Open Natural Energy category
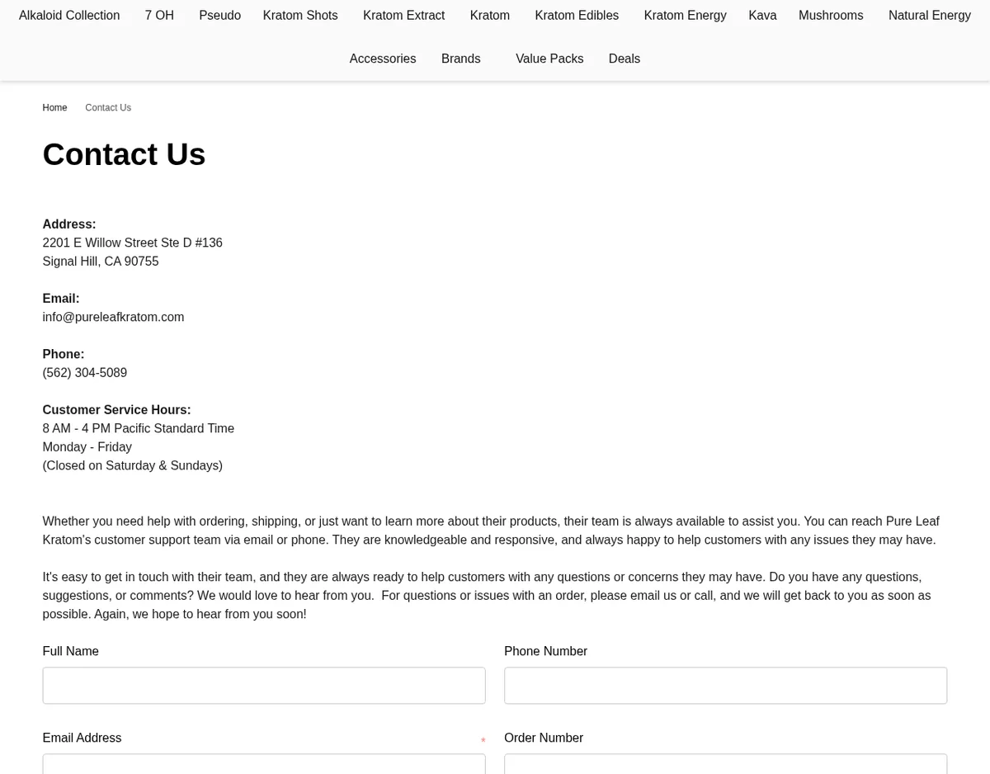Image resolution: width=990 pixels, height=774 pixels. pos(929,15)
